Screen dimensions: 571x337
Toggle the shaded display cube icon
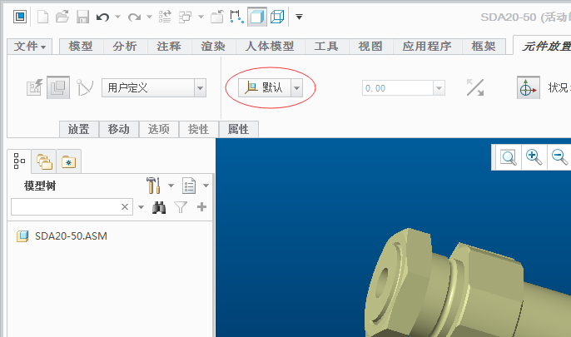click(257, 17)
